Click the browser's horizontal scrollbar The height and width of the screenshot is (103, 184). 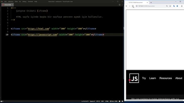[x=154, y=100]
